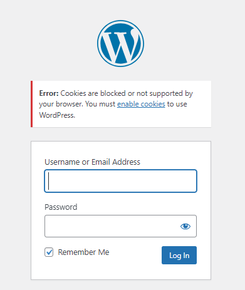Focus the Username or Email Address field

pos(120,181)
